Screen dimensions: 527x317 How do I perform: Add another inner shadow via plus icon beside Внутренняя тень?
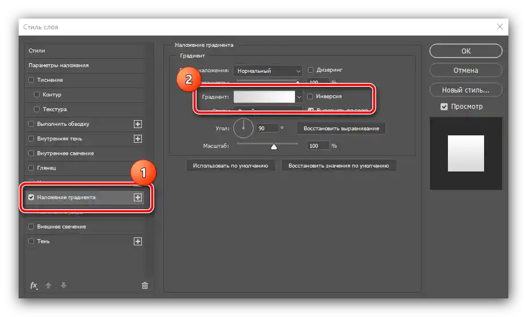(x=138, y=139)
